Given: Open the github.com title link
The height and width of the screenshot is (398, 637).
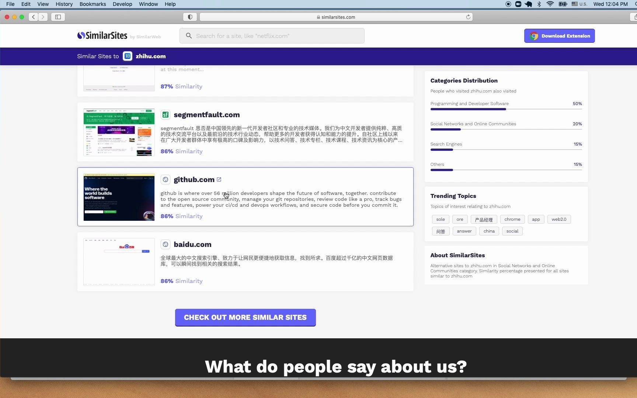Looking at the screenshot, I should click(x=194, y=179).
